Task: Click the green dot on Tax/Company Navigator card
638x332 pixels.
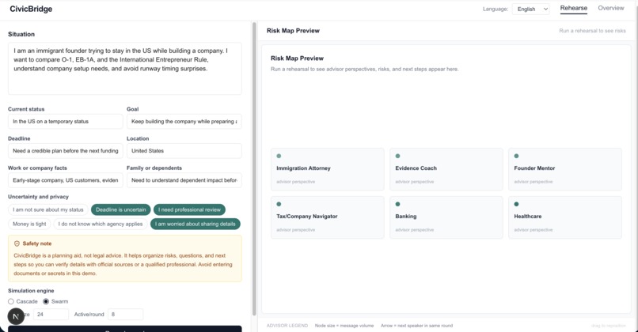Action: [x=279, y=204]
